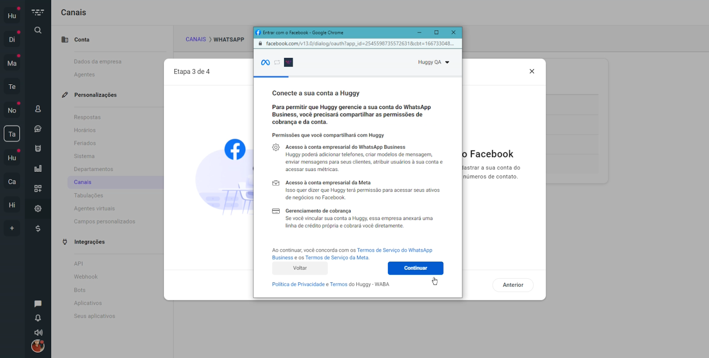Open the settings gear icon in the sidebar
The image size is (709, 358).
click(38, 208)
